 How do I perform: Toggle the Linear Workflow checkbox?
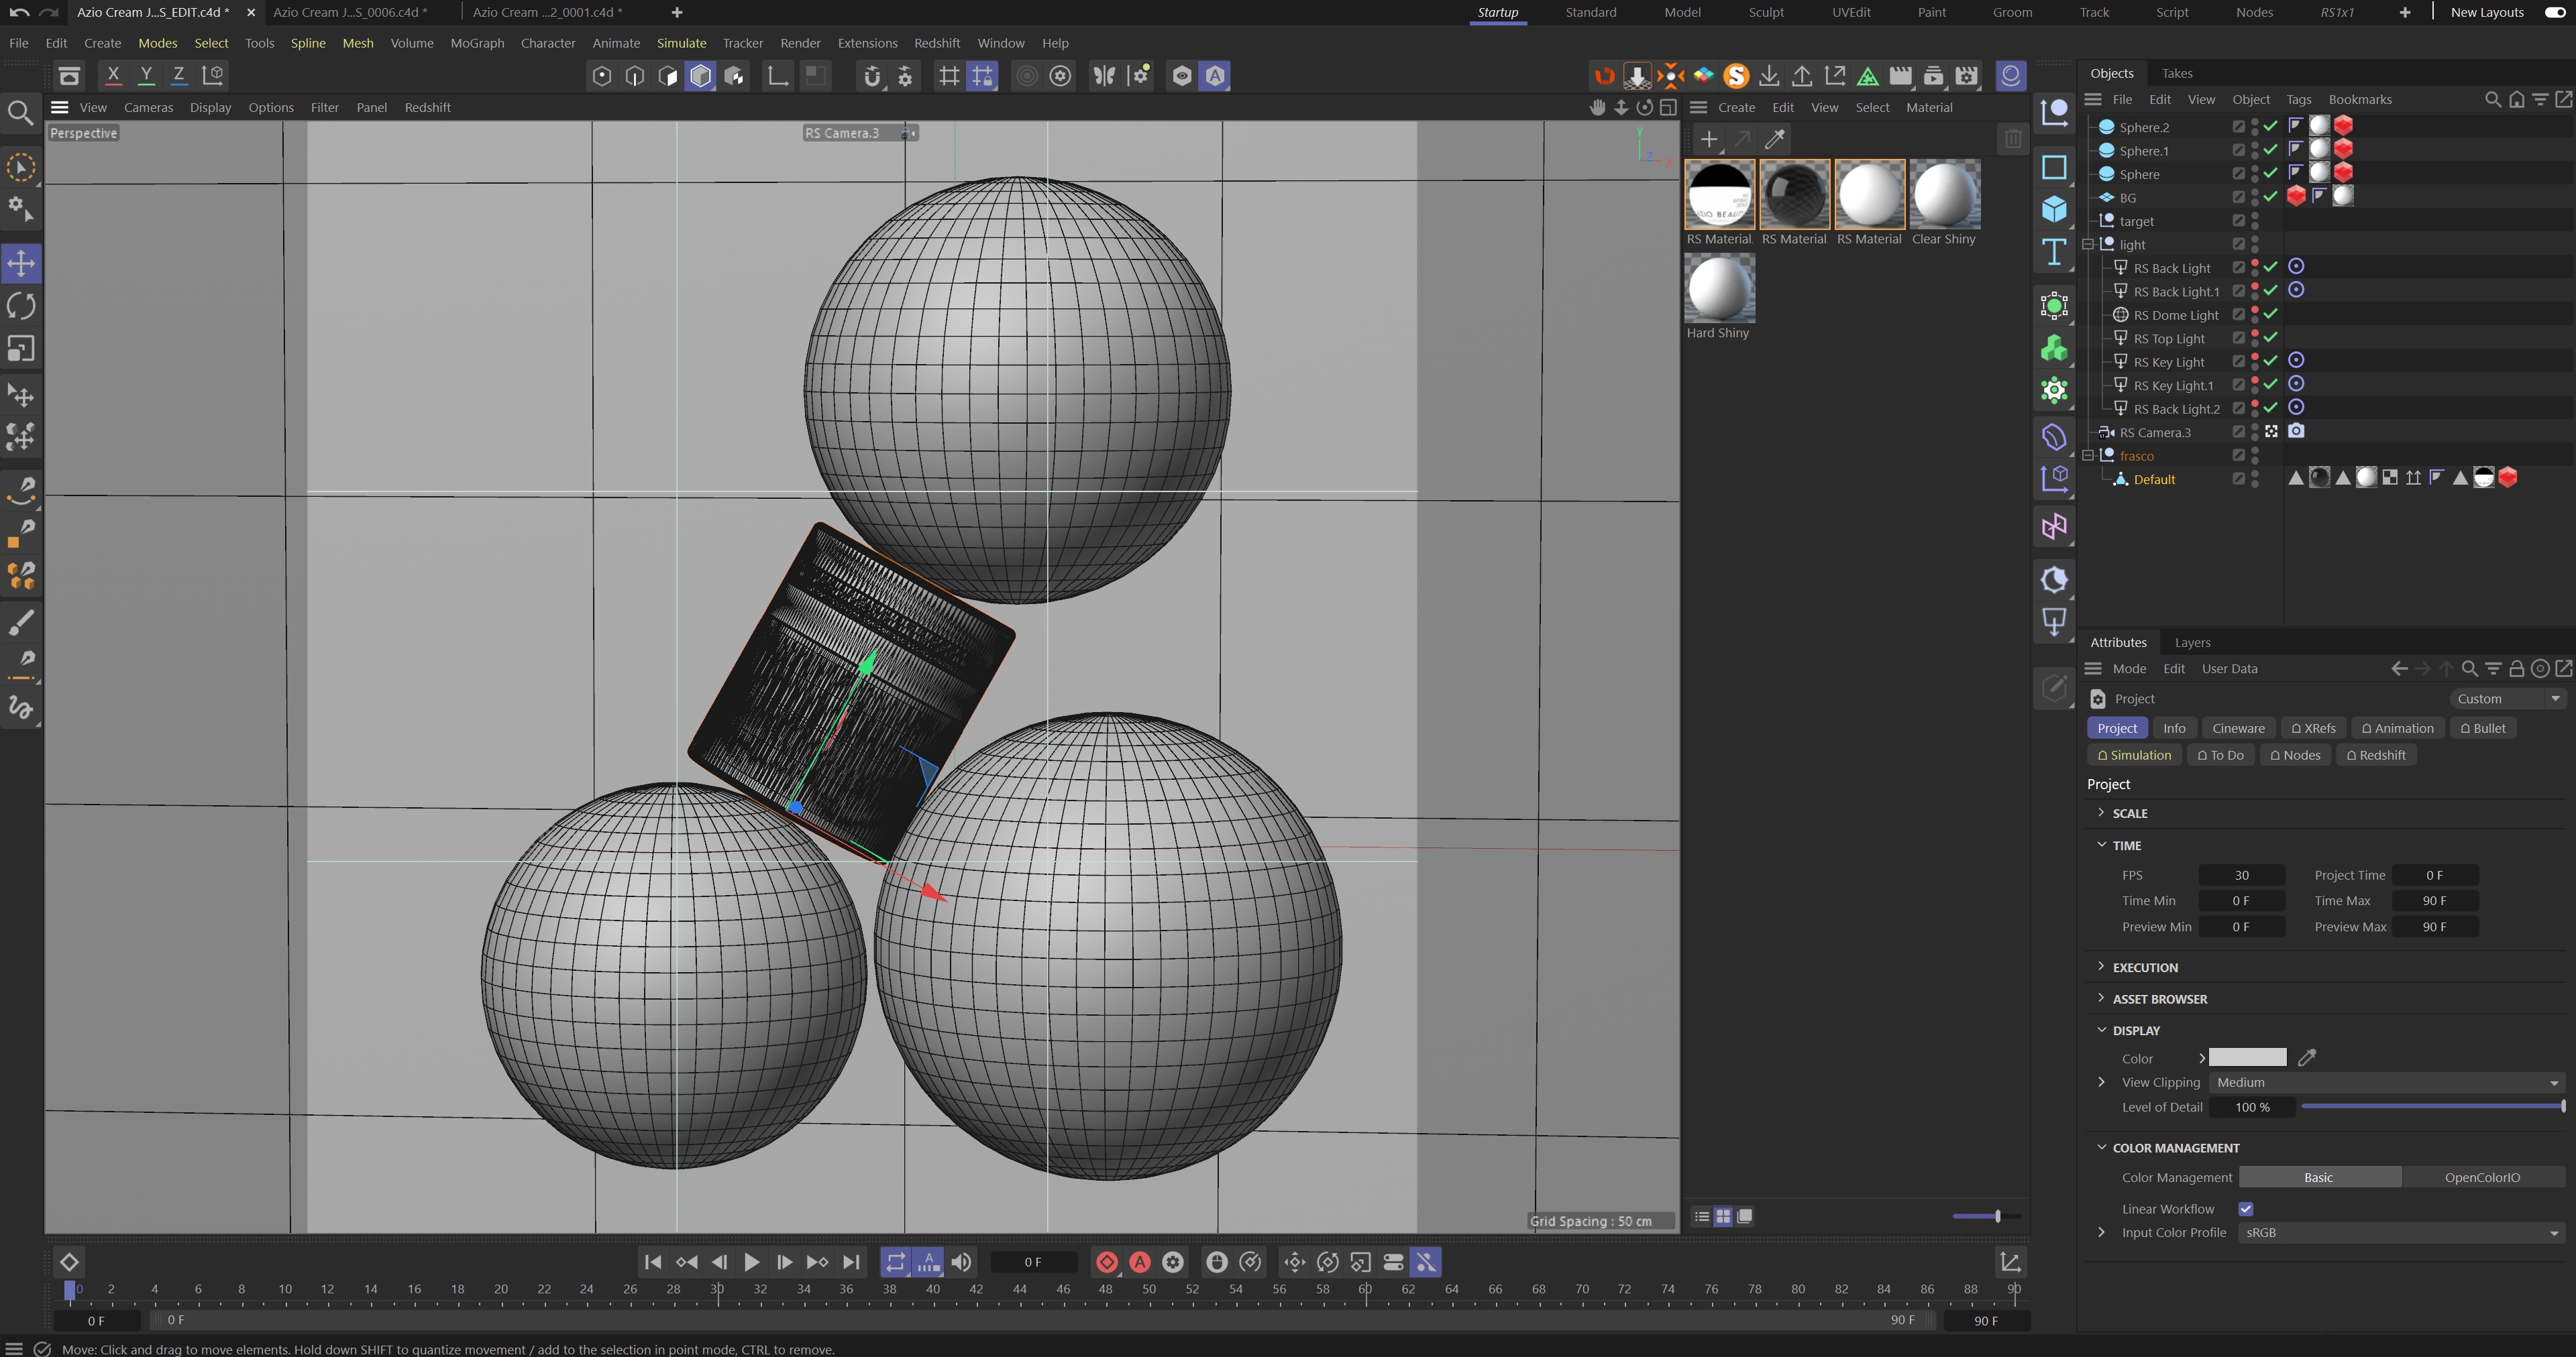[2245, 1209]
